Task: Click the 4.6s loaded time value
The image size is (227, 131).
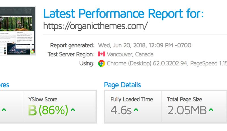Action: point(121,110)
